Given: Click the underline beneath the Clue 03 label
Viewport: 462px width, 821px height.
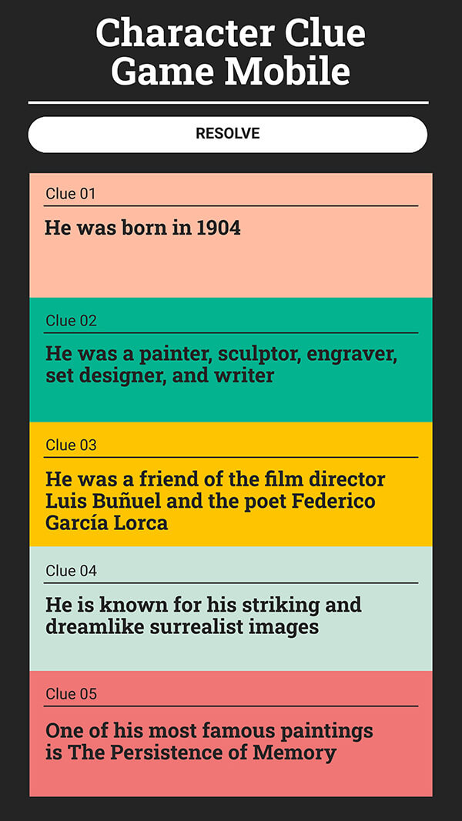Looking at the screenshot, I should [x=231, y=457].
